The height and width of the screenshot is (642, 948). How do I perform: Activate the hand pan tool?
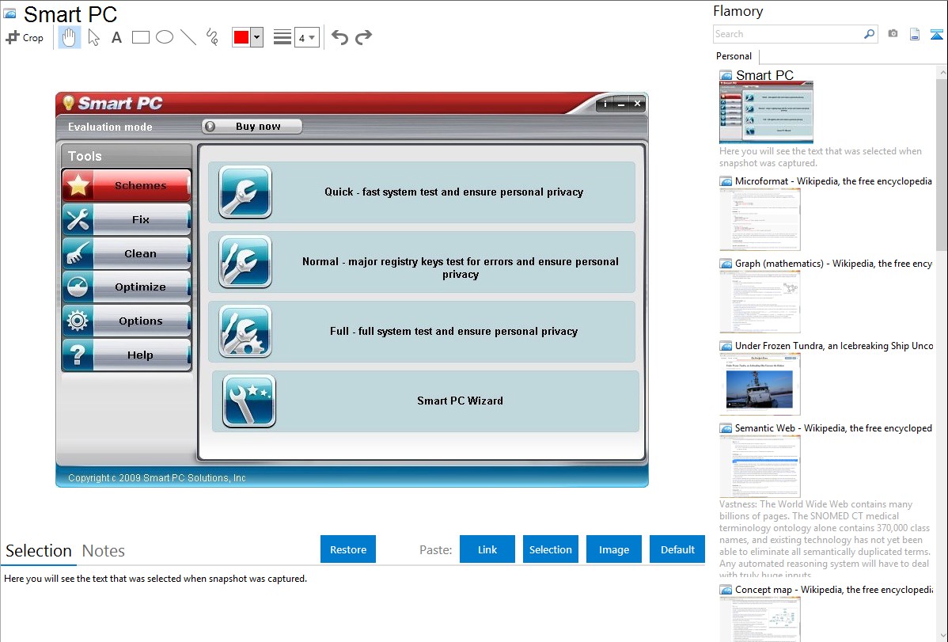click(70, 37)
